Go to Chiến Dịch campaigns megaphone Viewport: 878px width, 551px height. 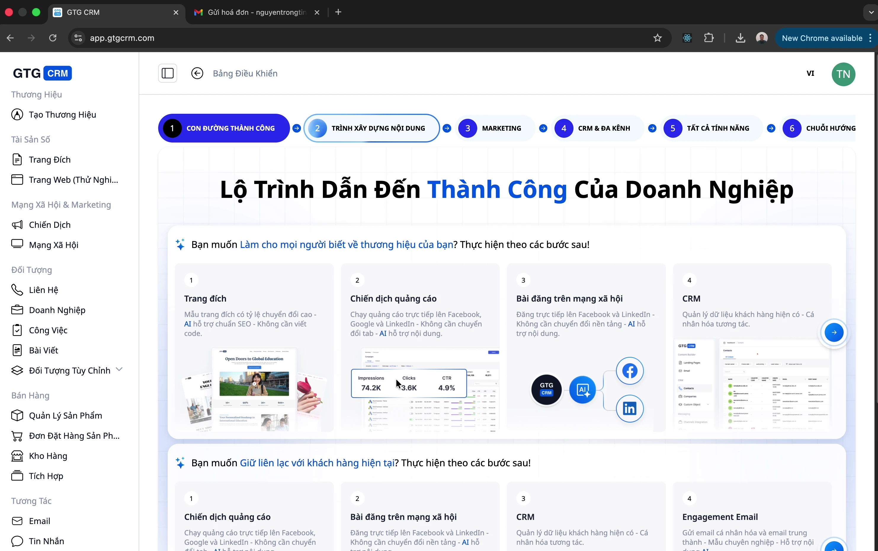click(17, 225)
